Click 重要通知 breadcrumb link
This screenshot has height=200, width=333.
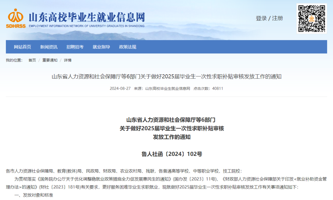50,60
